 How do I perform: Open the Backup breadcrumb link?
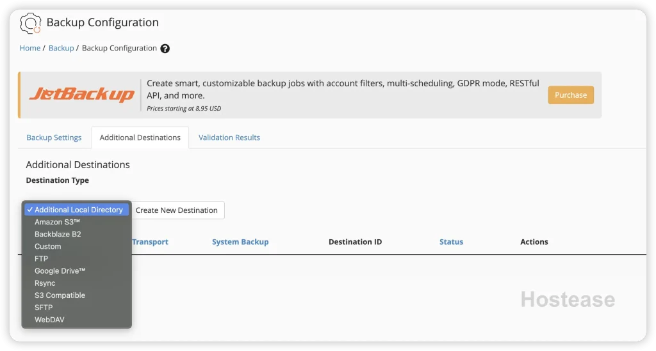pos(61,48)
